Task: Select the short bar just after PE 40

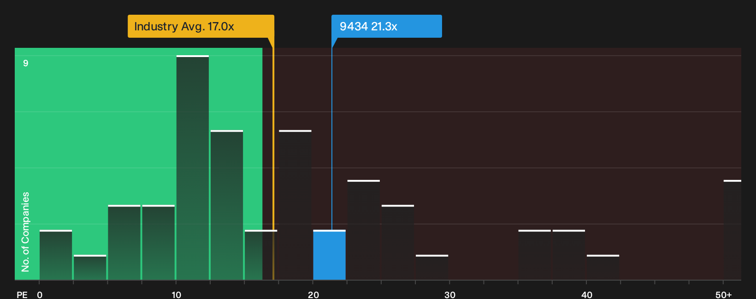Action: click(603, 267)
